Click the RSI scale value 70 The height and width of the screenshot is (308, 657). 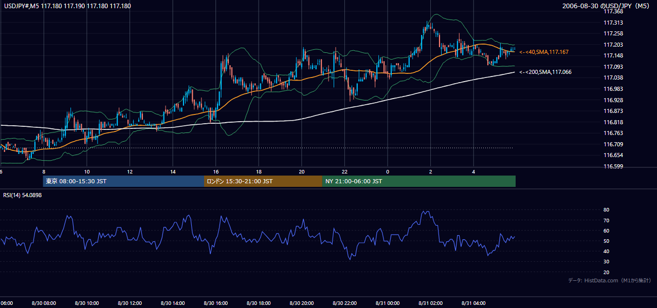click(607, 220)
